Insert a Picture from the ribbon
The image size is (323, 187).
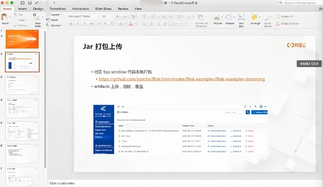point(218,19)
